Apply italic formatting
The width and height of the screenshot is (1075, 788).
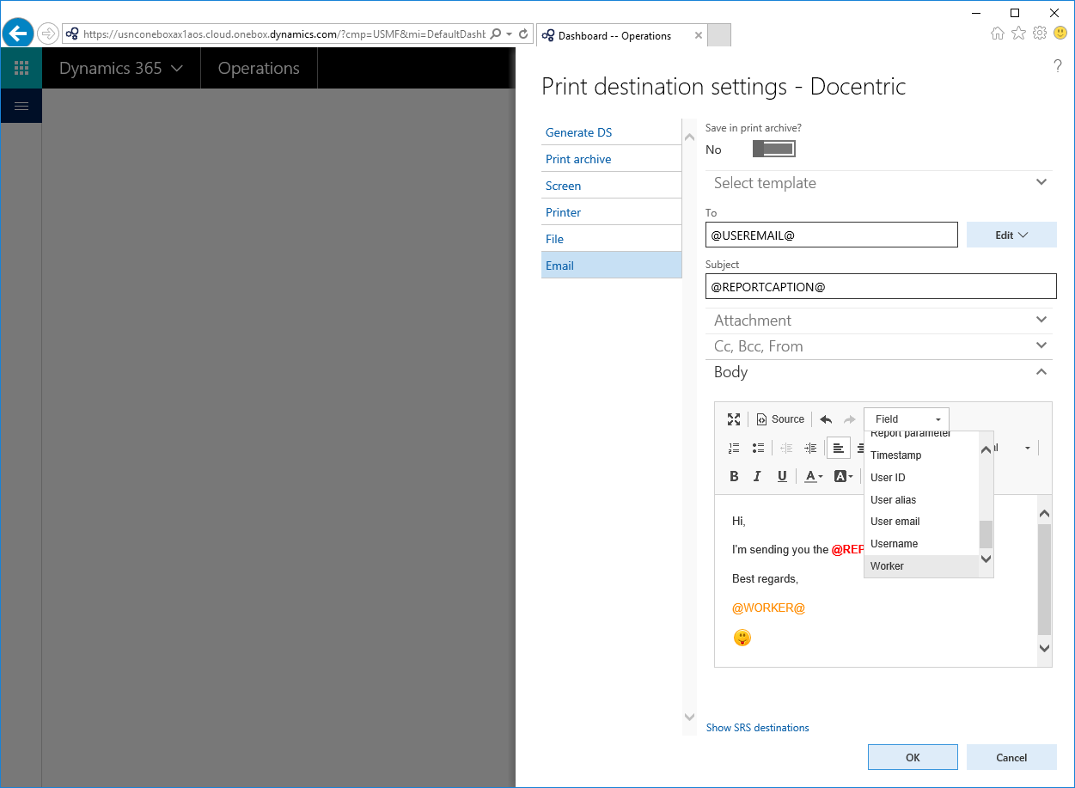click(757, 476)
